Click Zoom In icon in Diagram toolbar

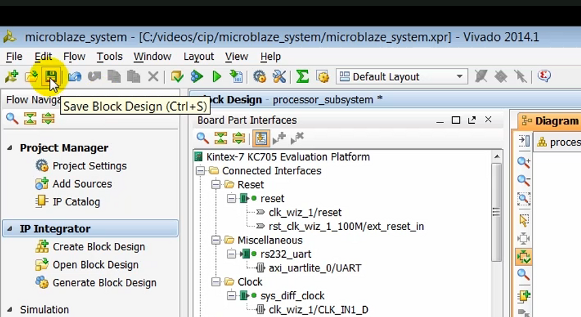point(524,163)
